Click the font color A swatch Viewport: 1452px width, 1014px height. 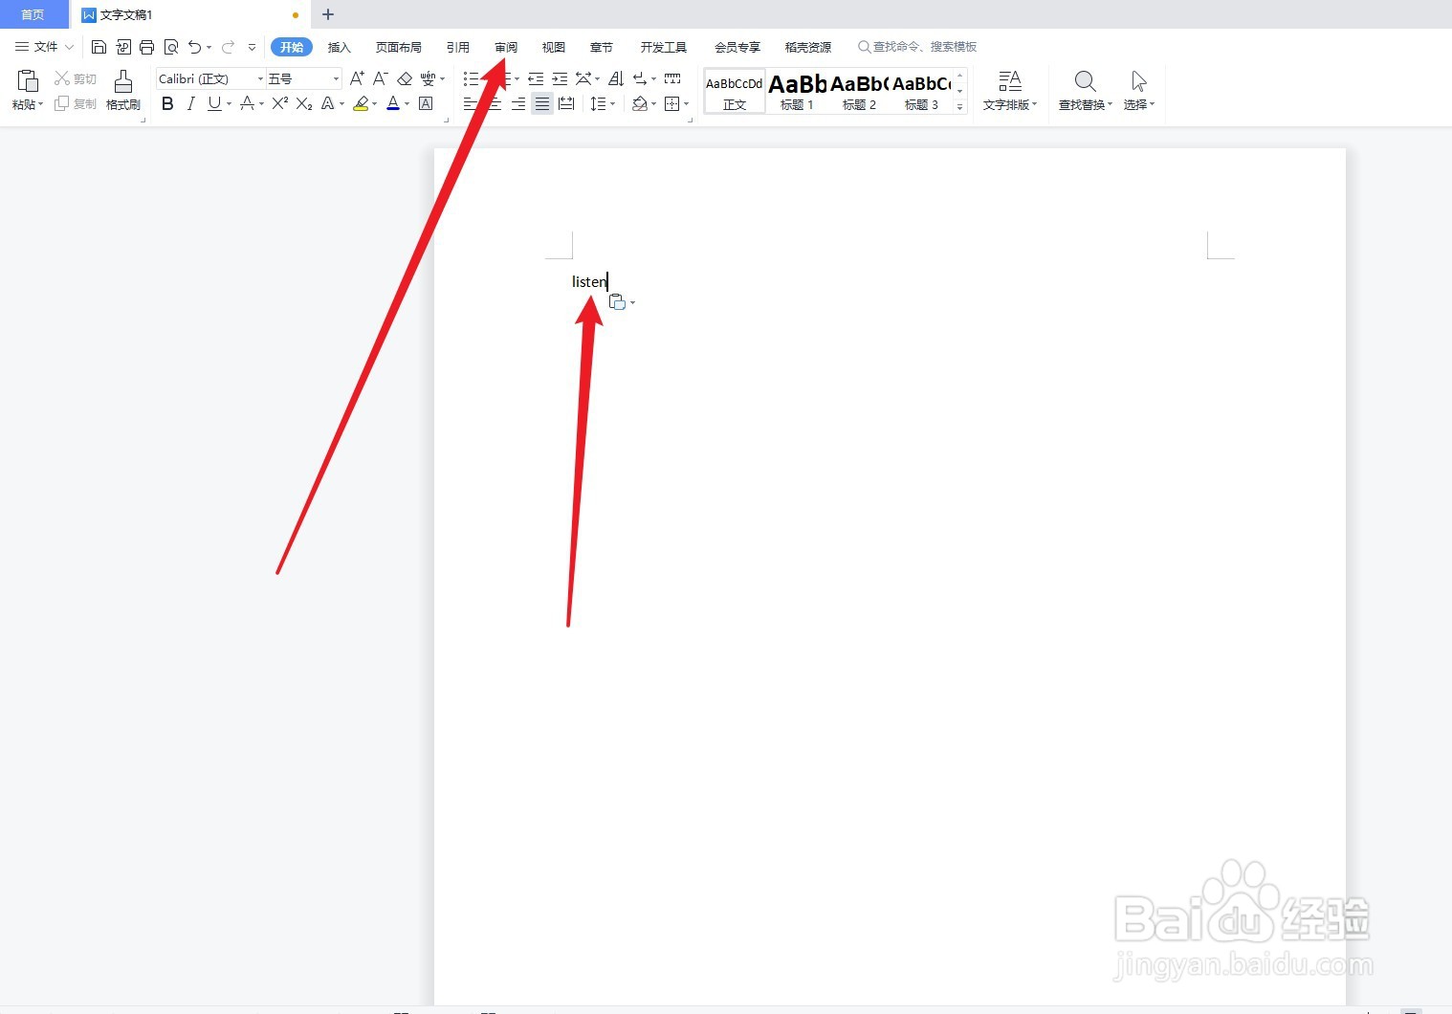point(393,103)
